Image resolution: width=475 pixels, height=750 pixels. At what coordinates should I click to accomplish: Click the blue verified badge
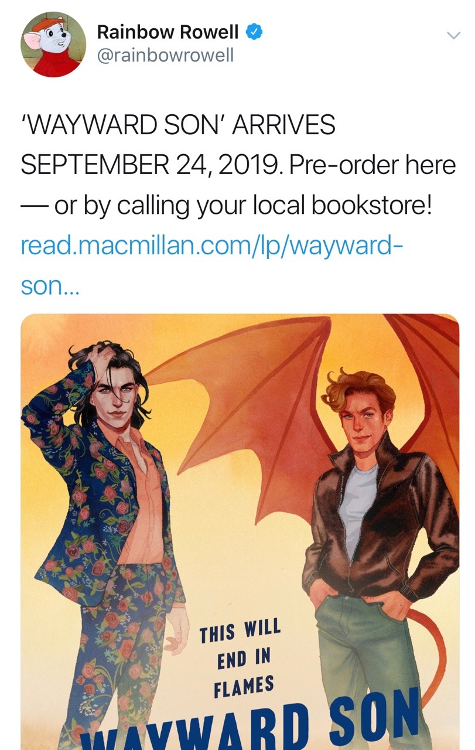(x=252, y=32)
